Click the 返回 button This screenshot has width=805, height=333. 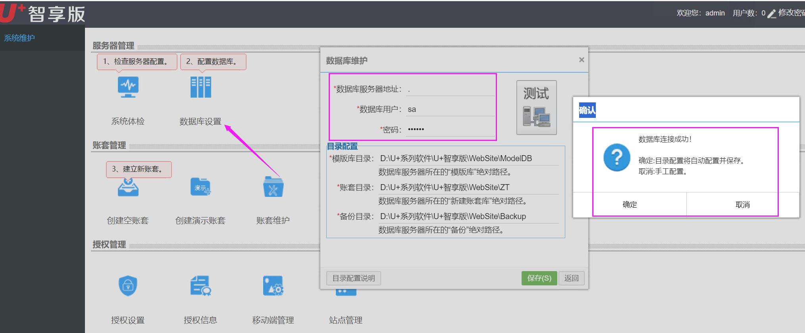571,278
